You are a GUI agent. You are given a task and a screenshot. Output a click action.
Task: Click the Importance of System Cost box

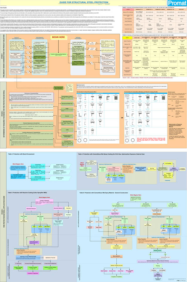(40, 72)
